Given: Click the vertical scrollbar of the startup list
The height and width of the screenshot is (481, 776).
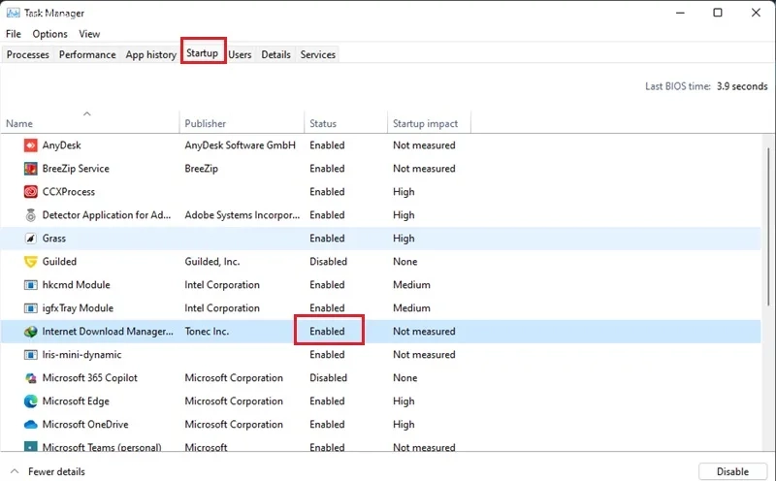Looking at the screenshot, I should click(x=768, y=225).
